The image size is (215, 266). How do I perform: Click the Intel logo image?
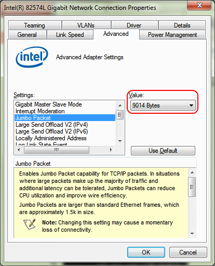click(32, 57)
